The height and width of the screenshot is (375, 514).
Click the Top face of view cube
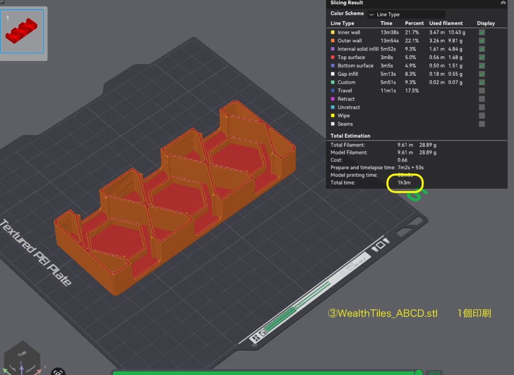(x=22, y=354)
